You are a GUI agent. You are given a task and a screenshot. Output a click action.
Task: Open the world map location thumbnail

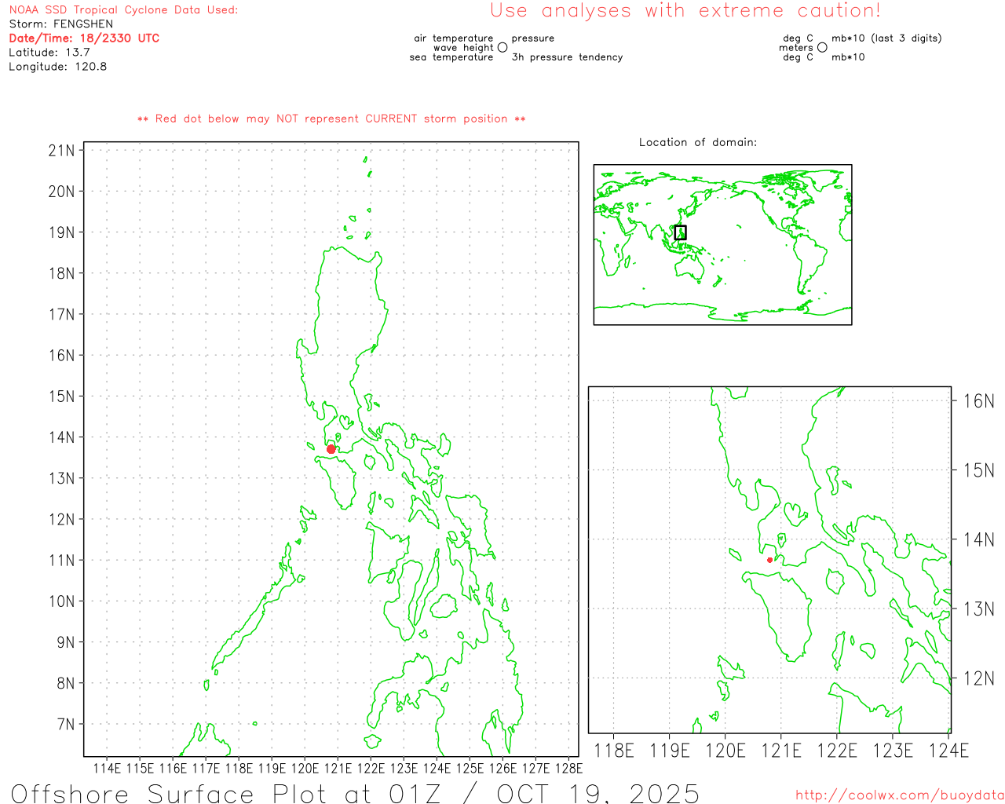click(x=722, y=244)
